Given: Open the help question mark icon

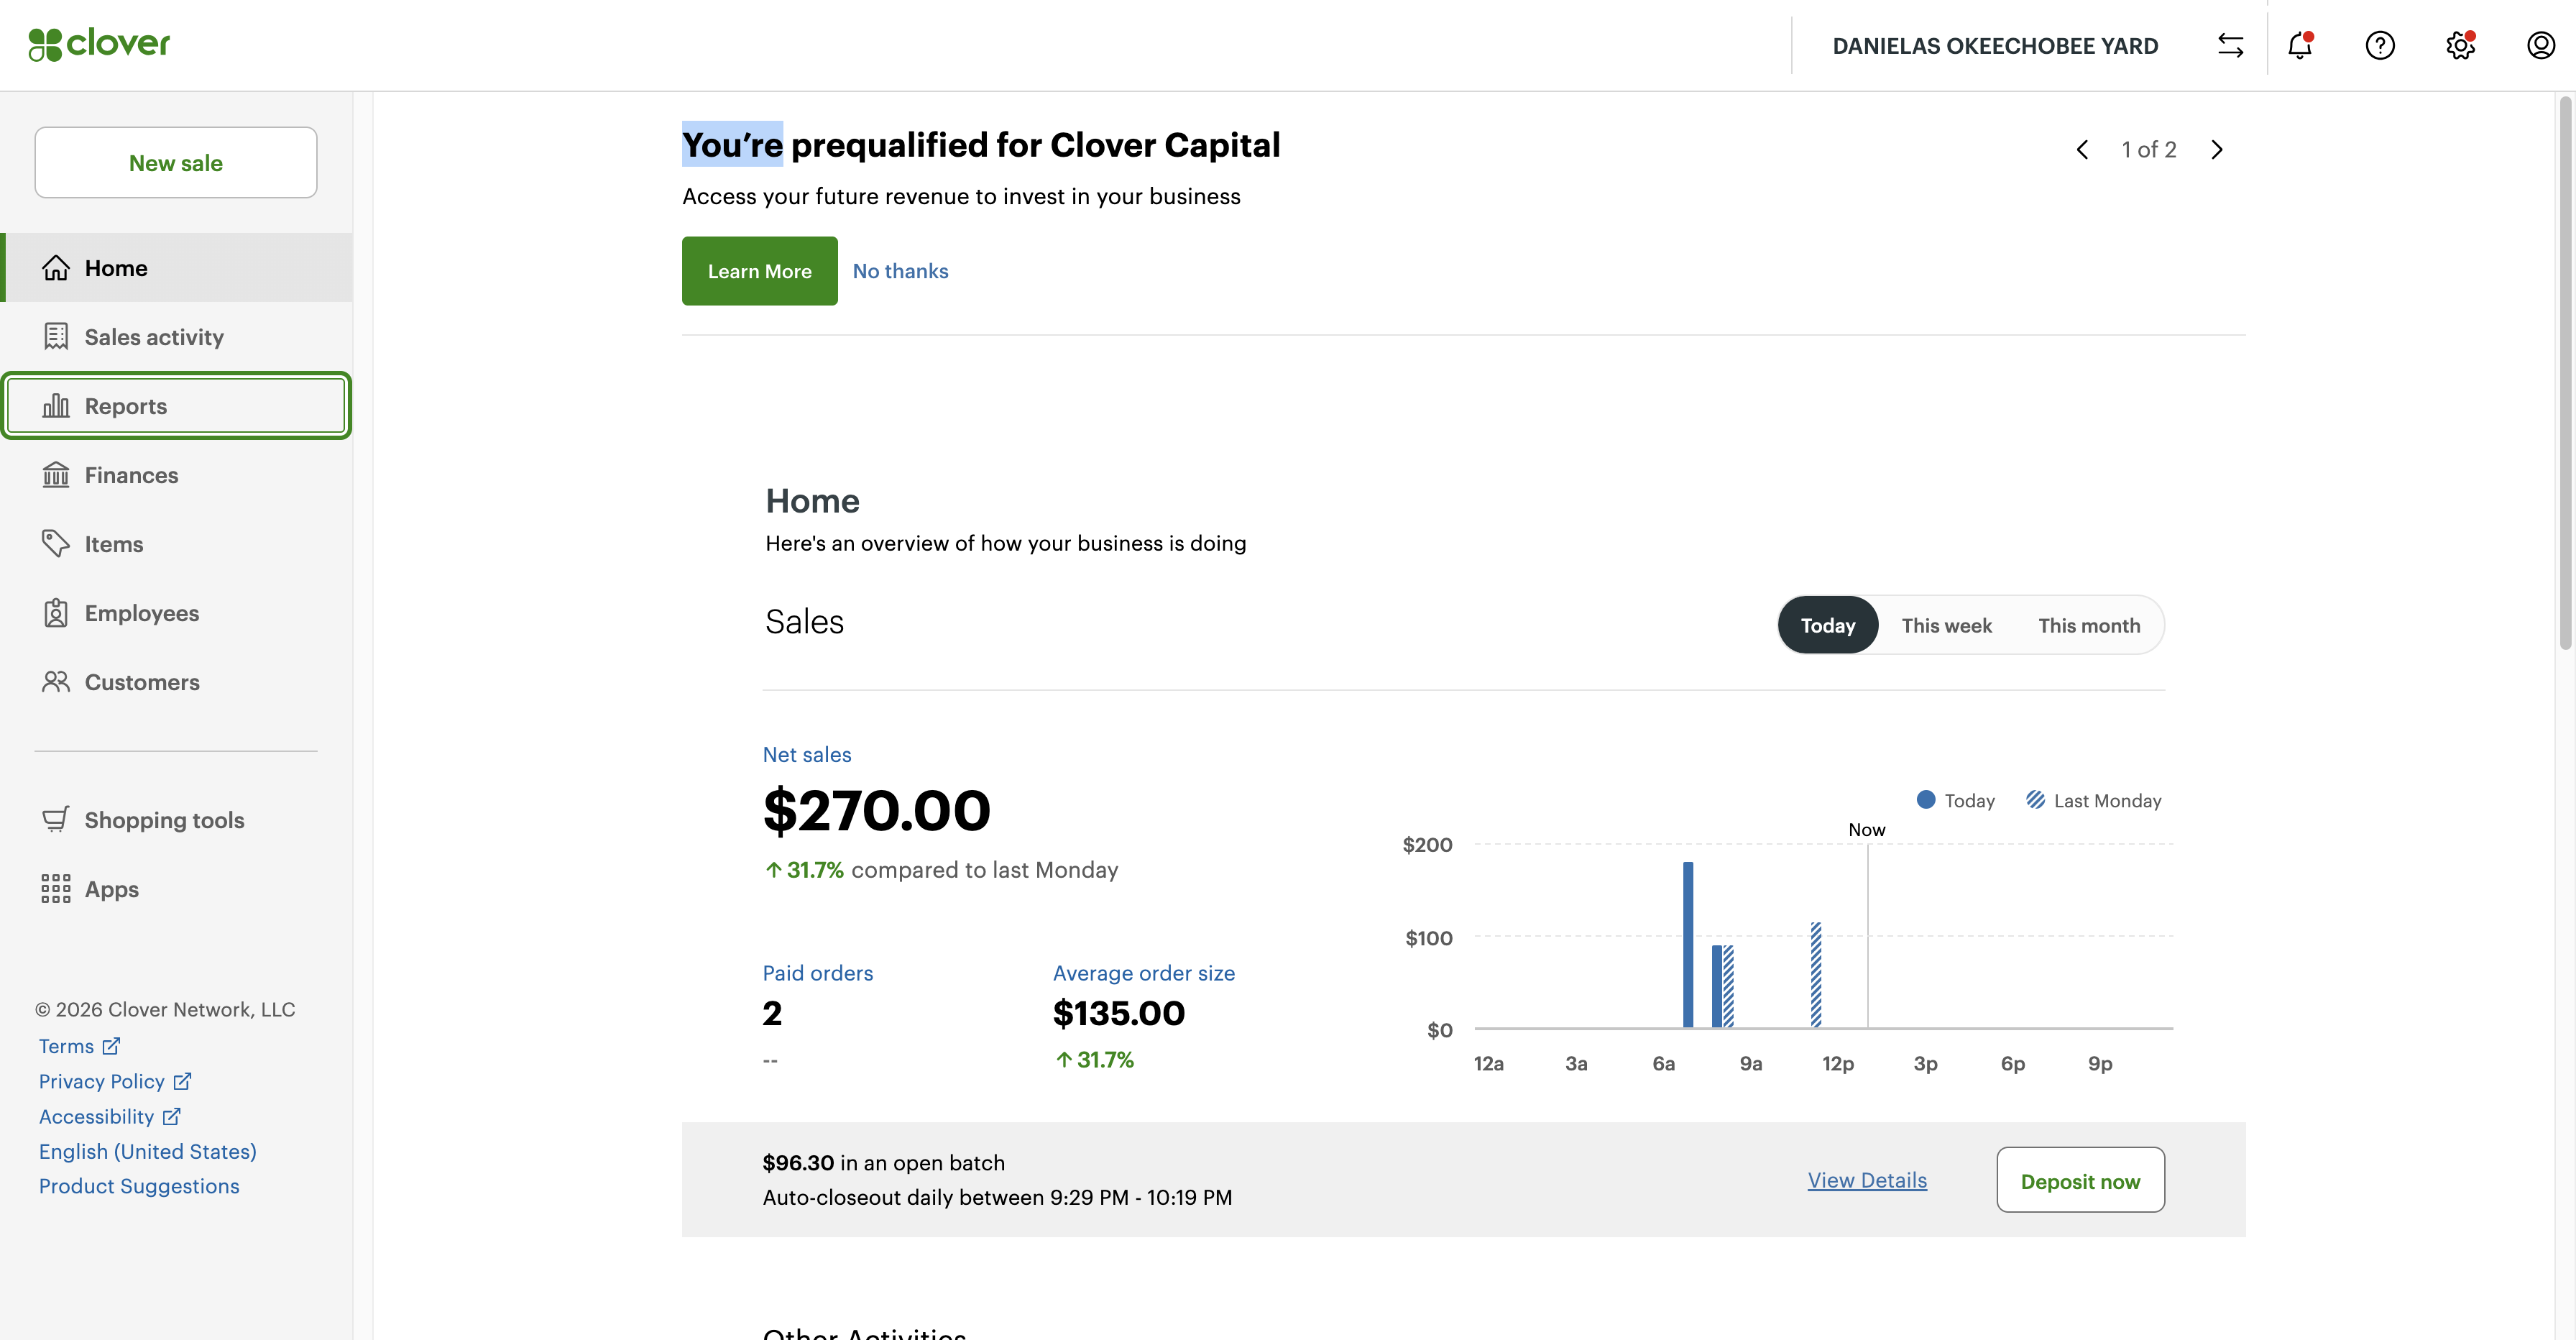Looking at the screenshot, I should pos(2380,45).
